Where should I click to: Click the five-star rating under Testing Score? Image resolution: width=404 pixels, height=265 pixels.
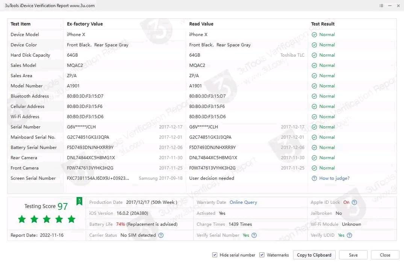(47, 219)
